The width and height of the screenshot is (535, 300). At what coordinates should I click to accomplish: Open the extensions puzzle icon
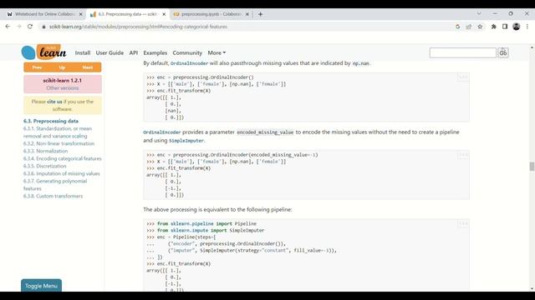tap(493, 27)
